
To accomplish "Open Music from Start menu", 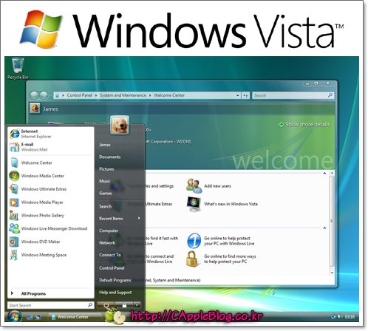I will (104, 181).
